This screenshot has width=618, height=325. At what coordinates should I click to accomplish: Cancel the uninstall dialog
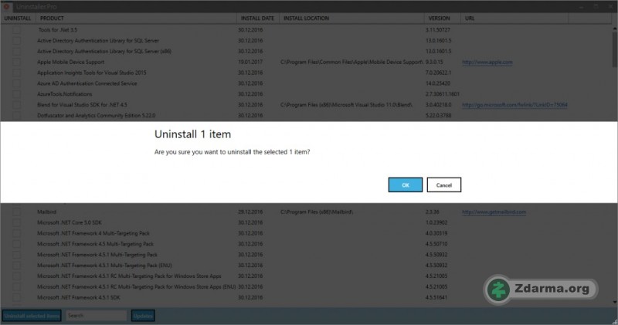pos(443,185)
